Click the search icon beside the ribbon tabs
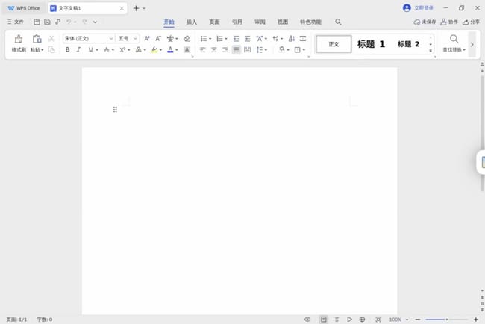This screenshot has height=324, width=485. (x=338, y=22)
